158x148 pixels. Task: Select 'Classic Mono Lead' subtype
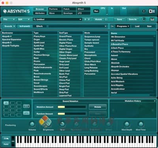tap(68, 55)
